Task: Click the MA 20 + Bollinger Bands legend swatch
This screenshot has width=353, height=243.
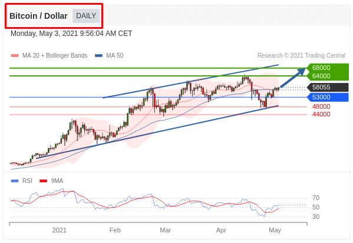Action: tap(15, 55)
